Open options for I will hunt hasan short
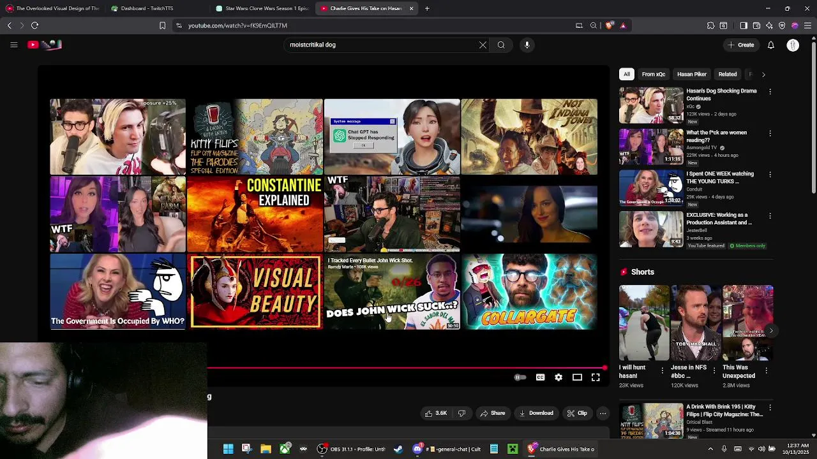This screenshot has height=459, width=817. 662,370
